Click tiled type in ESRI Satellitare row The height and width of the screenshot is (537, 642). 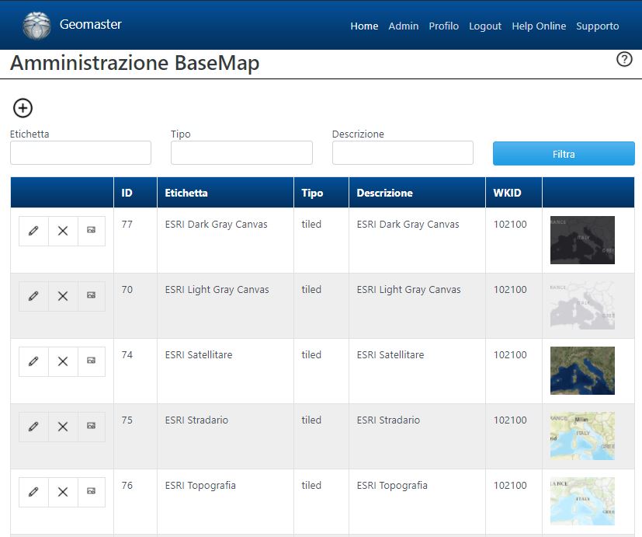(x=311, y=354)
